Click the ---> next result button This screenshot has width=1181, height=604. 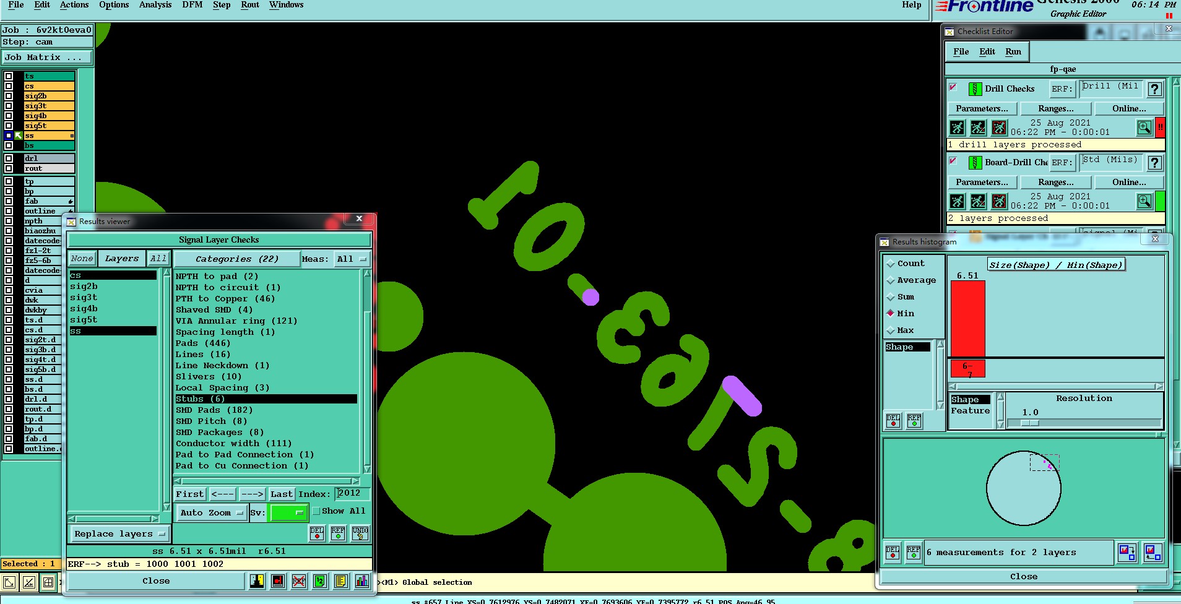pos(252,494)
